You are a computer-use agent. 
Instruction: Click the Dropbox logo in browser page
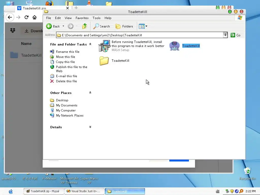pos(13,30)
